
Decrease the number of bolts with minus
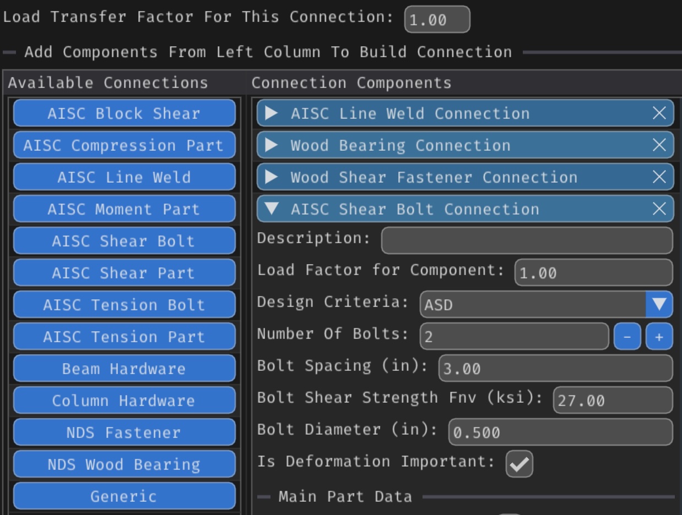tap(627, 337)
